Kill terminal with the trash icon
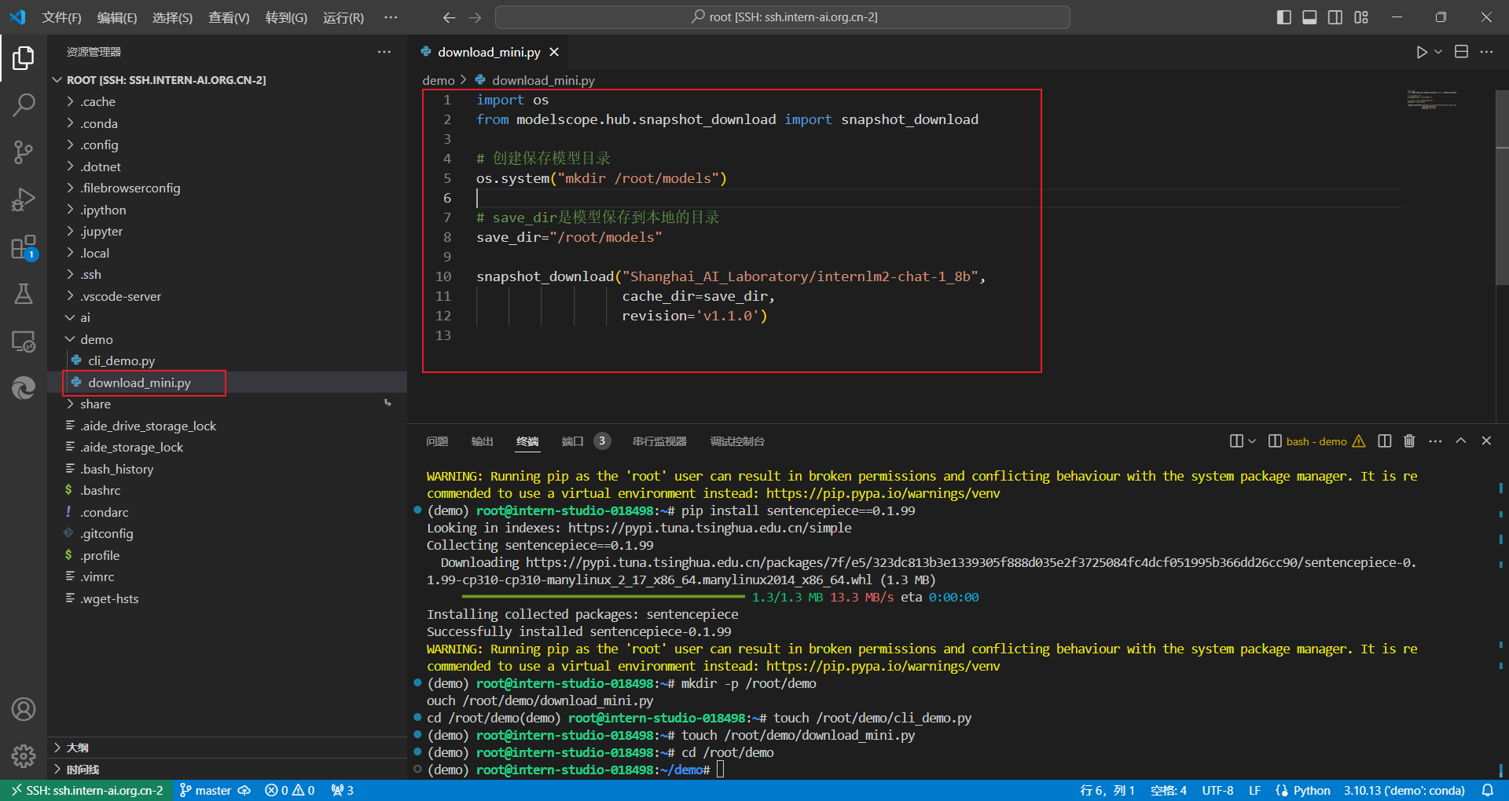 (x=1409, y=441)
